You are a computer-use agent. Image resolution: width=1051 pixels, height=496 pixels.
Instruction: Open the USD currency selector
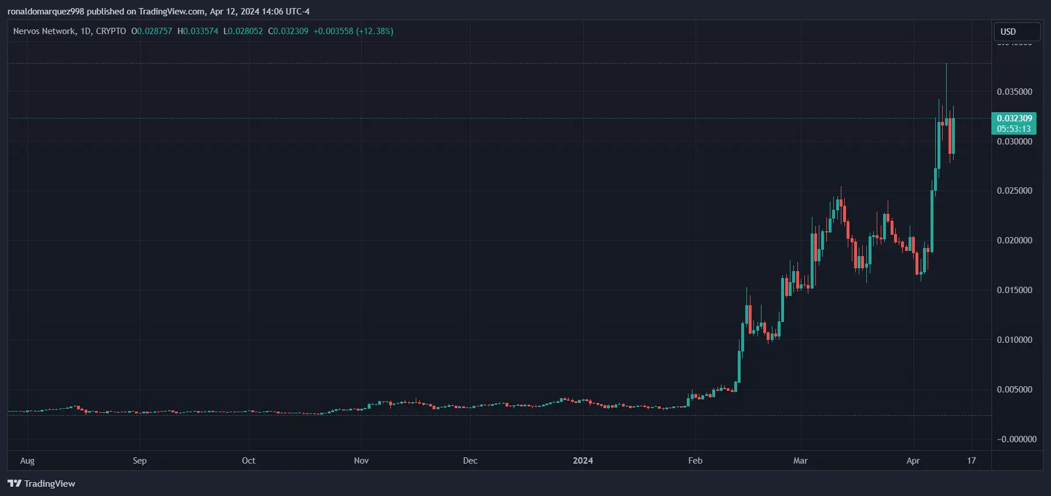[x=1017, y=32]
